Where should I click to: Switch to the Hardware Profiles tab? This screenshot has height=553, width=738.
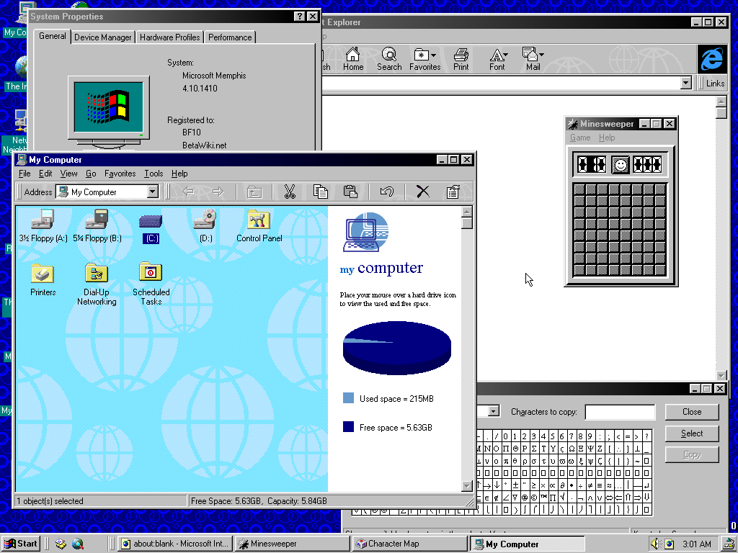point(169,37)
